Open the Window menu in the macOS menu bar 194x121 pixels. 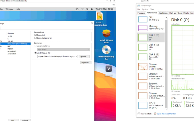click(9, 9)
